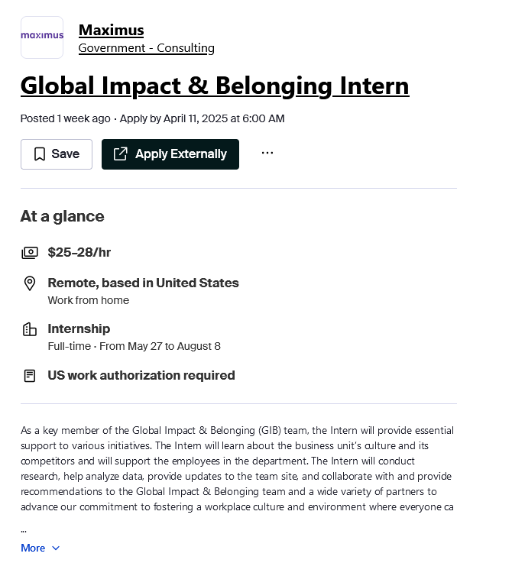The width and height of the screenshot is (512, 563).
Task: Click the Maximus company logo thumbnail
Action: [42, 37]
